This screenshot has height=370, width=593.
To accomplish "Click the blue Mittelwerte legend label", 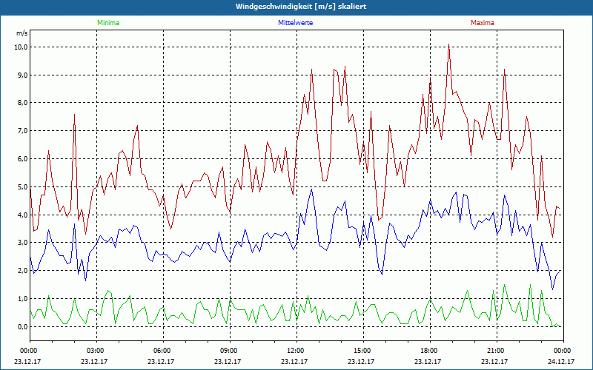I will (295, 23).
